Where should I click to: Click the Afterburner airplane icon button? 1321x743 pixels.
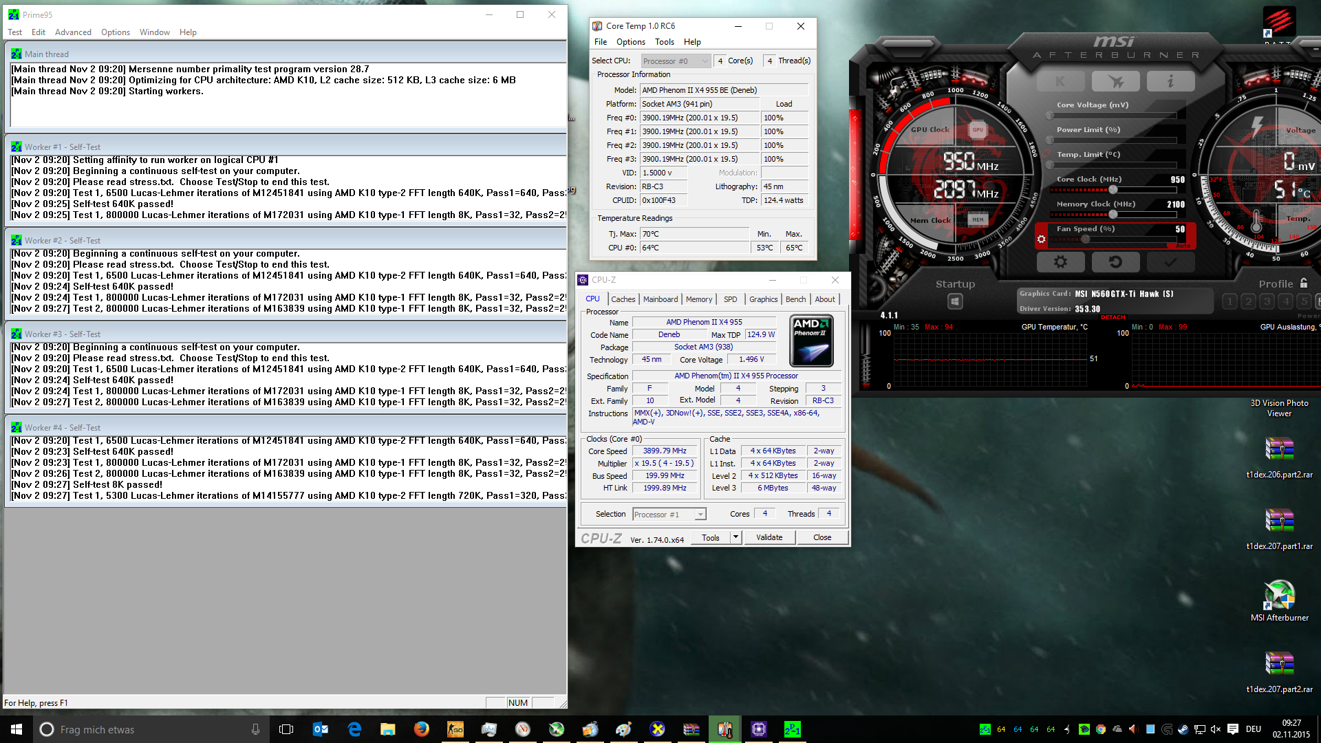[1115, 81]
